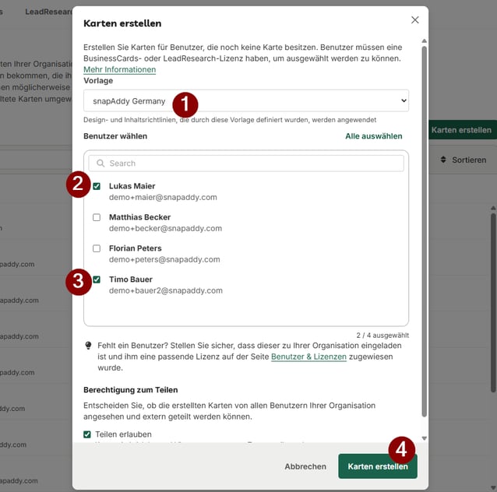This screenshot has width=497, height=492.
Task: Click email demo+peters@snapaddy.com
Action: click(164, 259)
